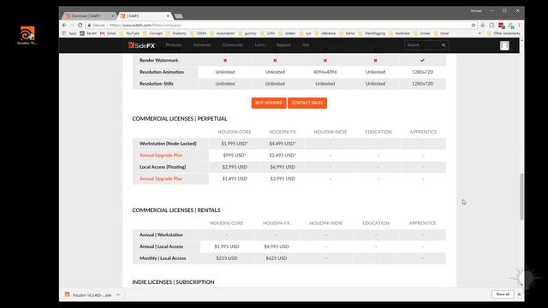Click the COMMERCIAL LICENSES | PERPETUAL heading
The width and height of the screenshot is (548, 308).
tap(180, 119)
